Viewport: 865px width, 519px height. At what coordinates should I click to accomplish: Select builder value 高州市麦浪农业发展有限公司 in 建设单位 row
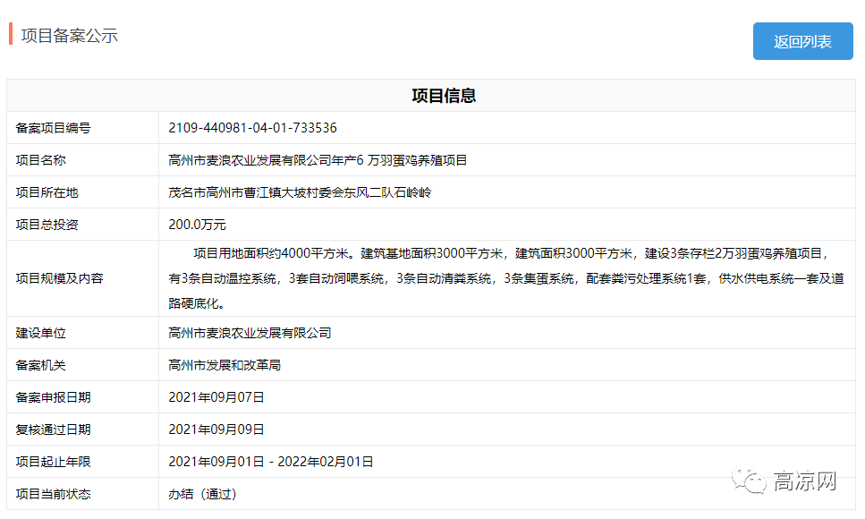[x=250, y=333]
